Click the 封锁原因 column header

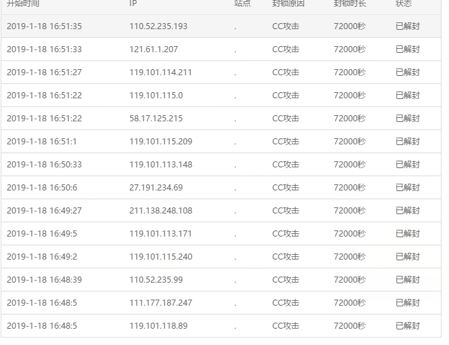point(288,3)
